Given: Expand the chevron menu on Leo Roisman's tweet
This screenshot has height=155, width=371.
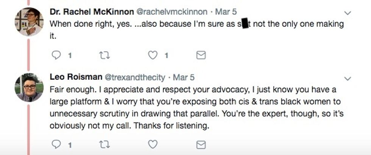Looking at the screenshot, I should (347, 79).
